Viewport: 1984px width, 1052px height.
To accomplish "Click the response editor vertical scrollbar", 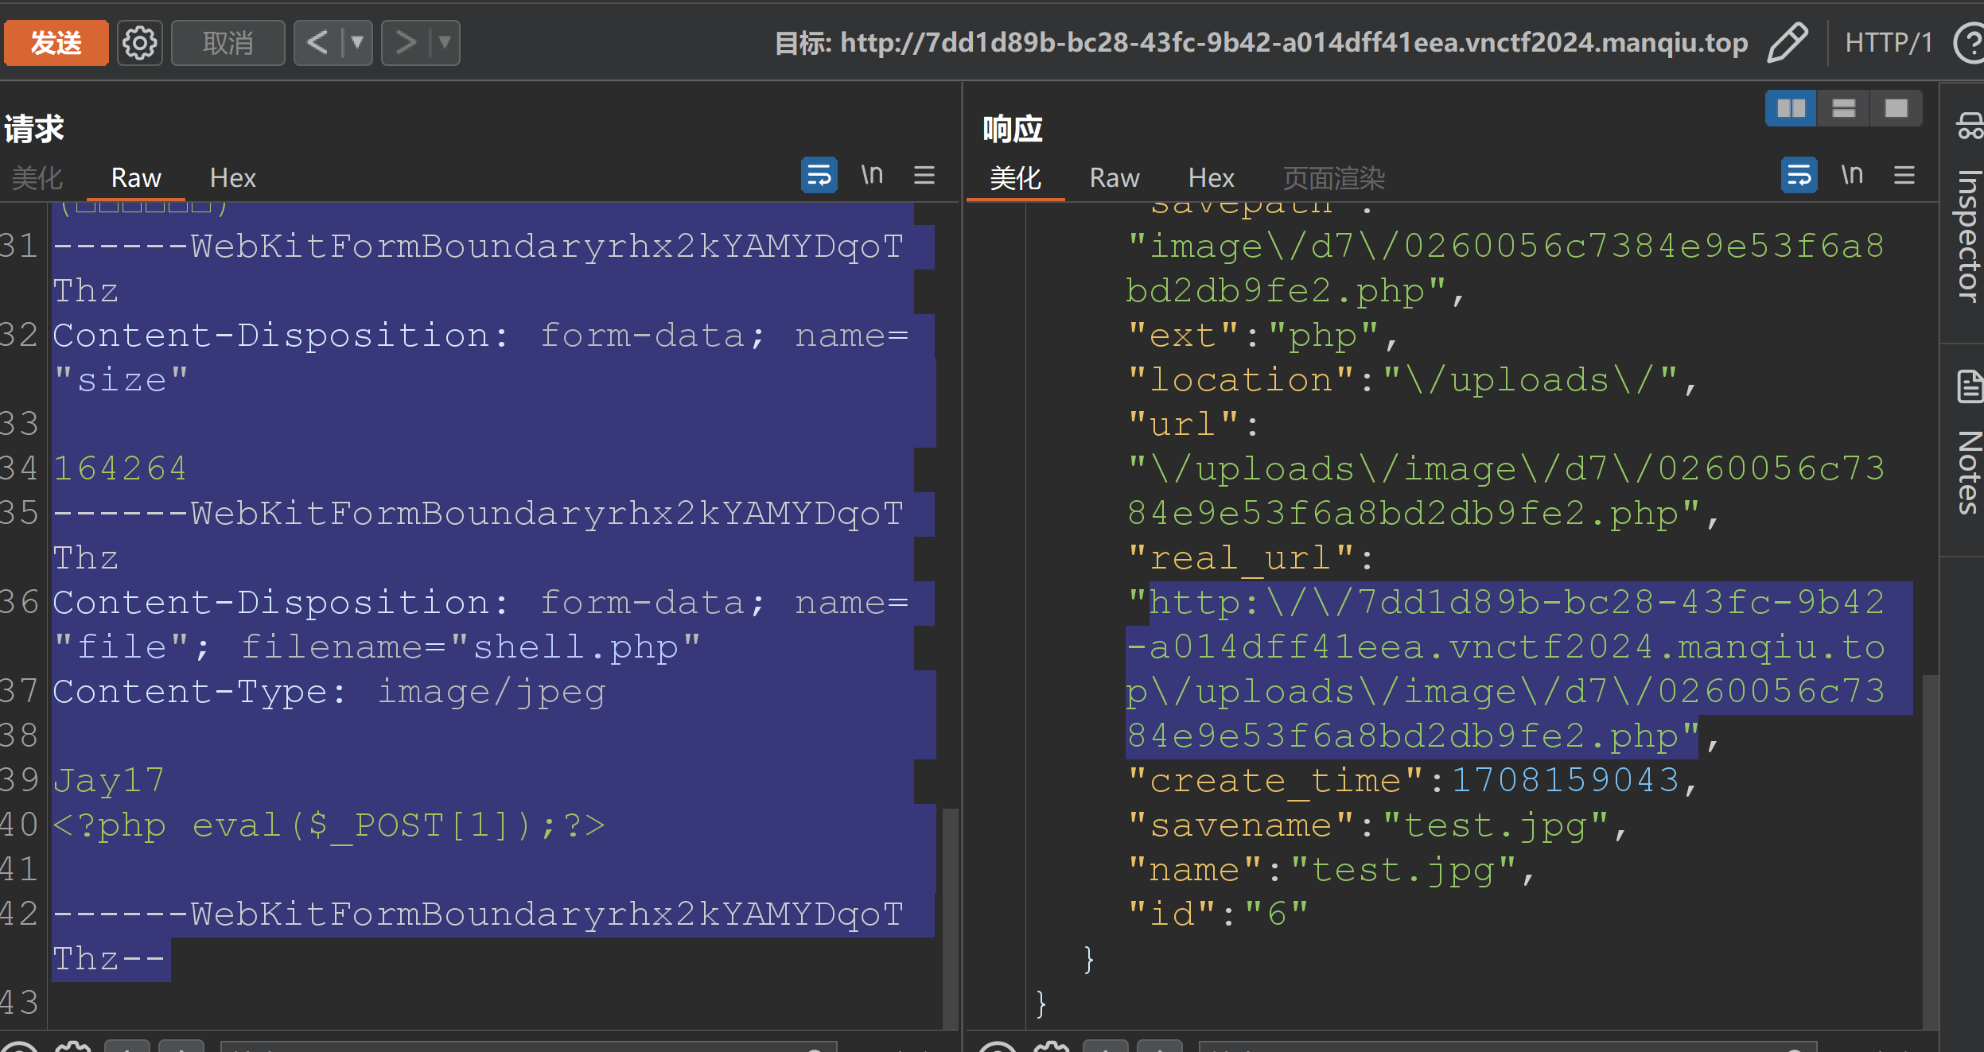I will click(x=1930, y=851).
